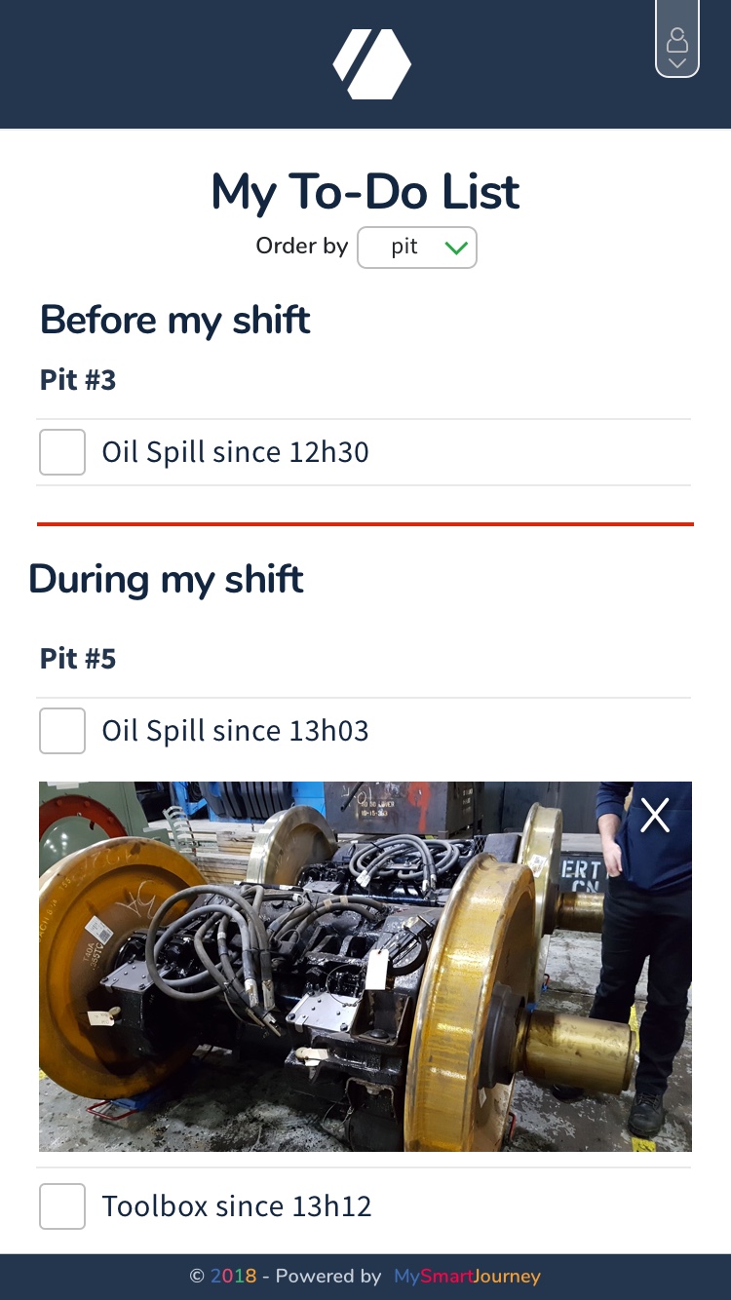Viewport: 731px width, 1300px height.
Task: Open the user profile icon menu
Action: pos(677,40)
